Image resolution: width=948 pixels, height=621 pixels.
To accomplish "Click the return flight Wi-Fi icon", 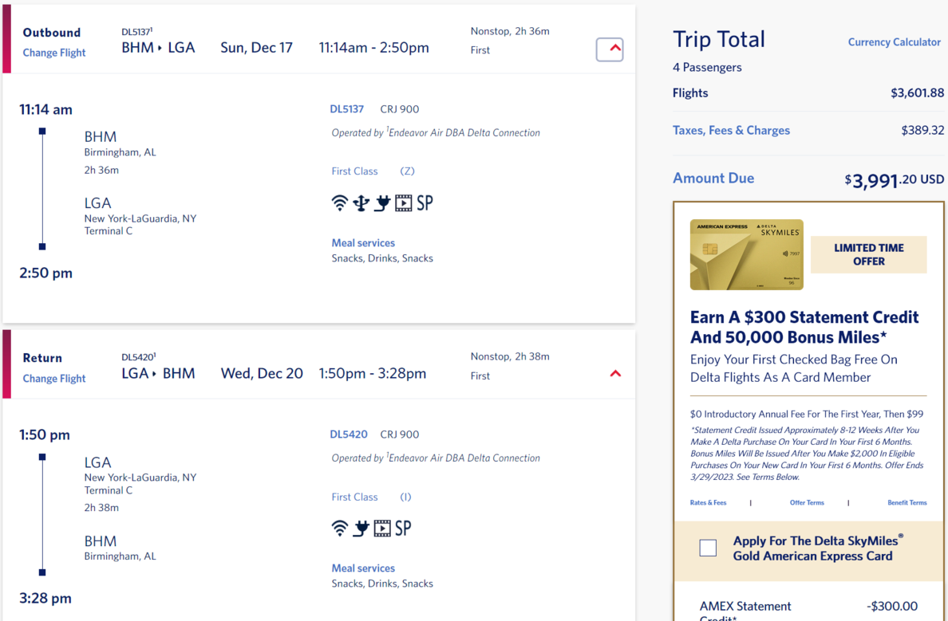I will (340, 528).
